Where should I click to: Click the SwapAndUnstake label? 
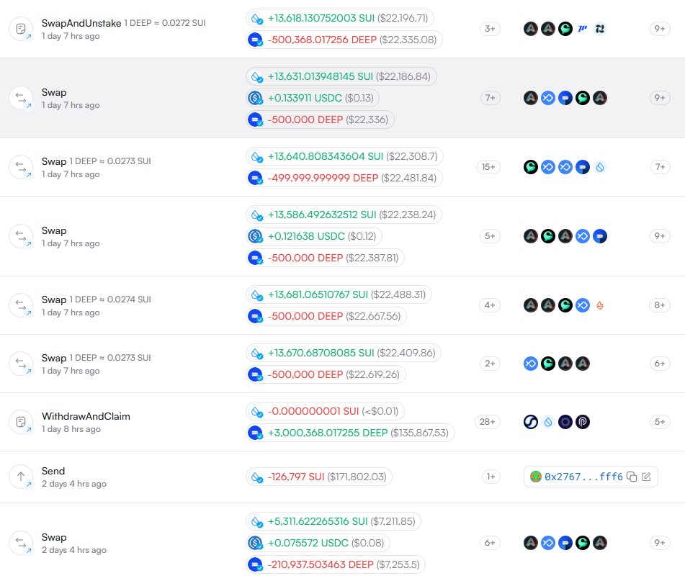coord(81,23)
